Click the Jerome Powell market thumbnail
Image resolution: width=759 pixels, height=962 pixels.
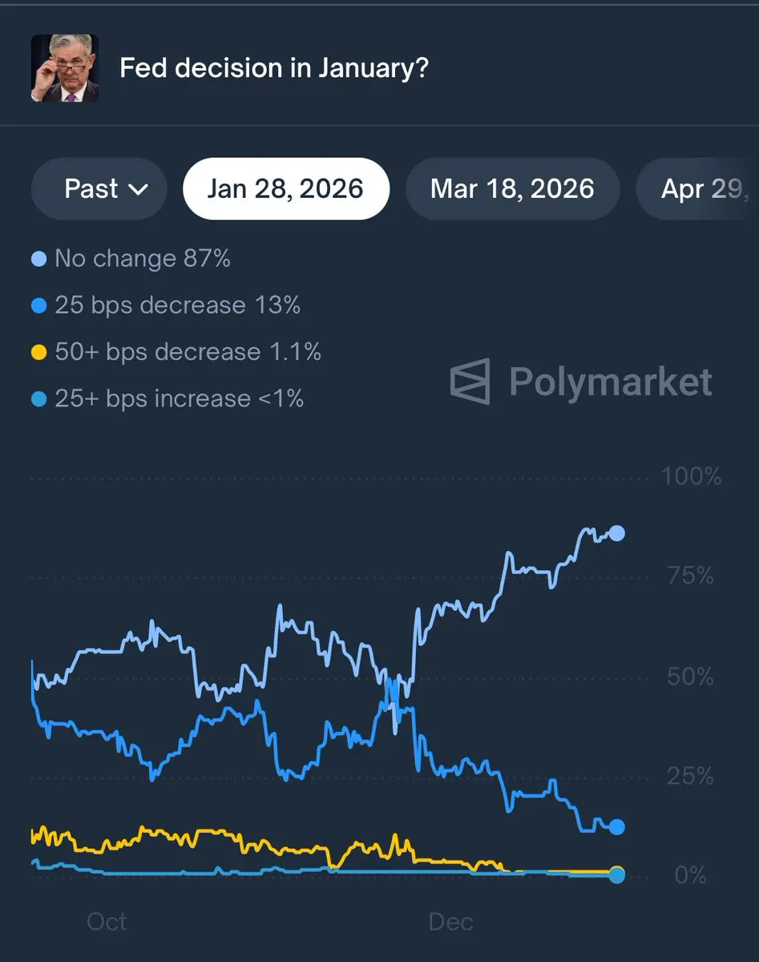[x=65, y=68]
